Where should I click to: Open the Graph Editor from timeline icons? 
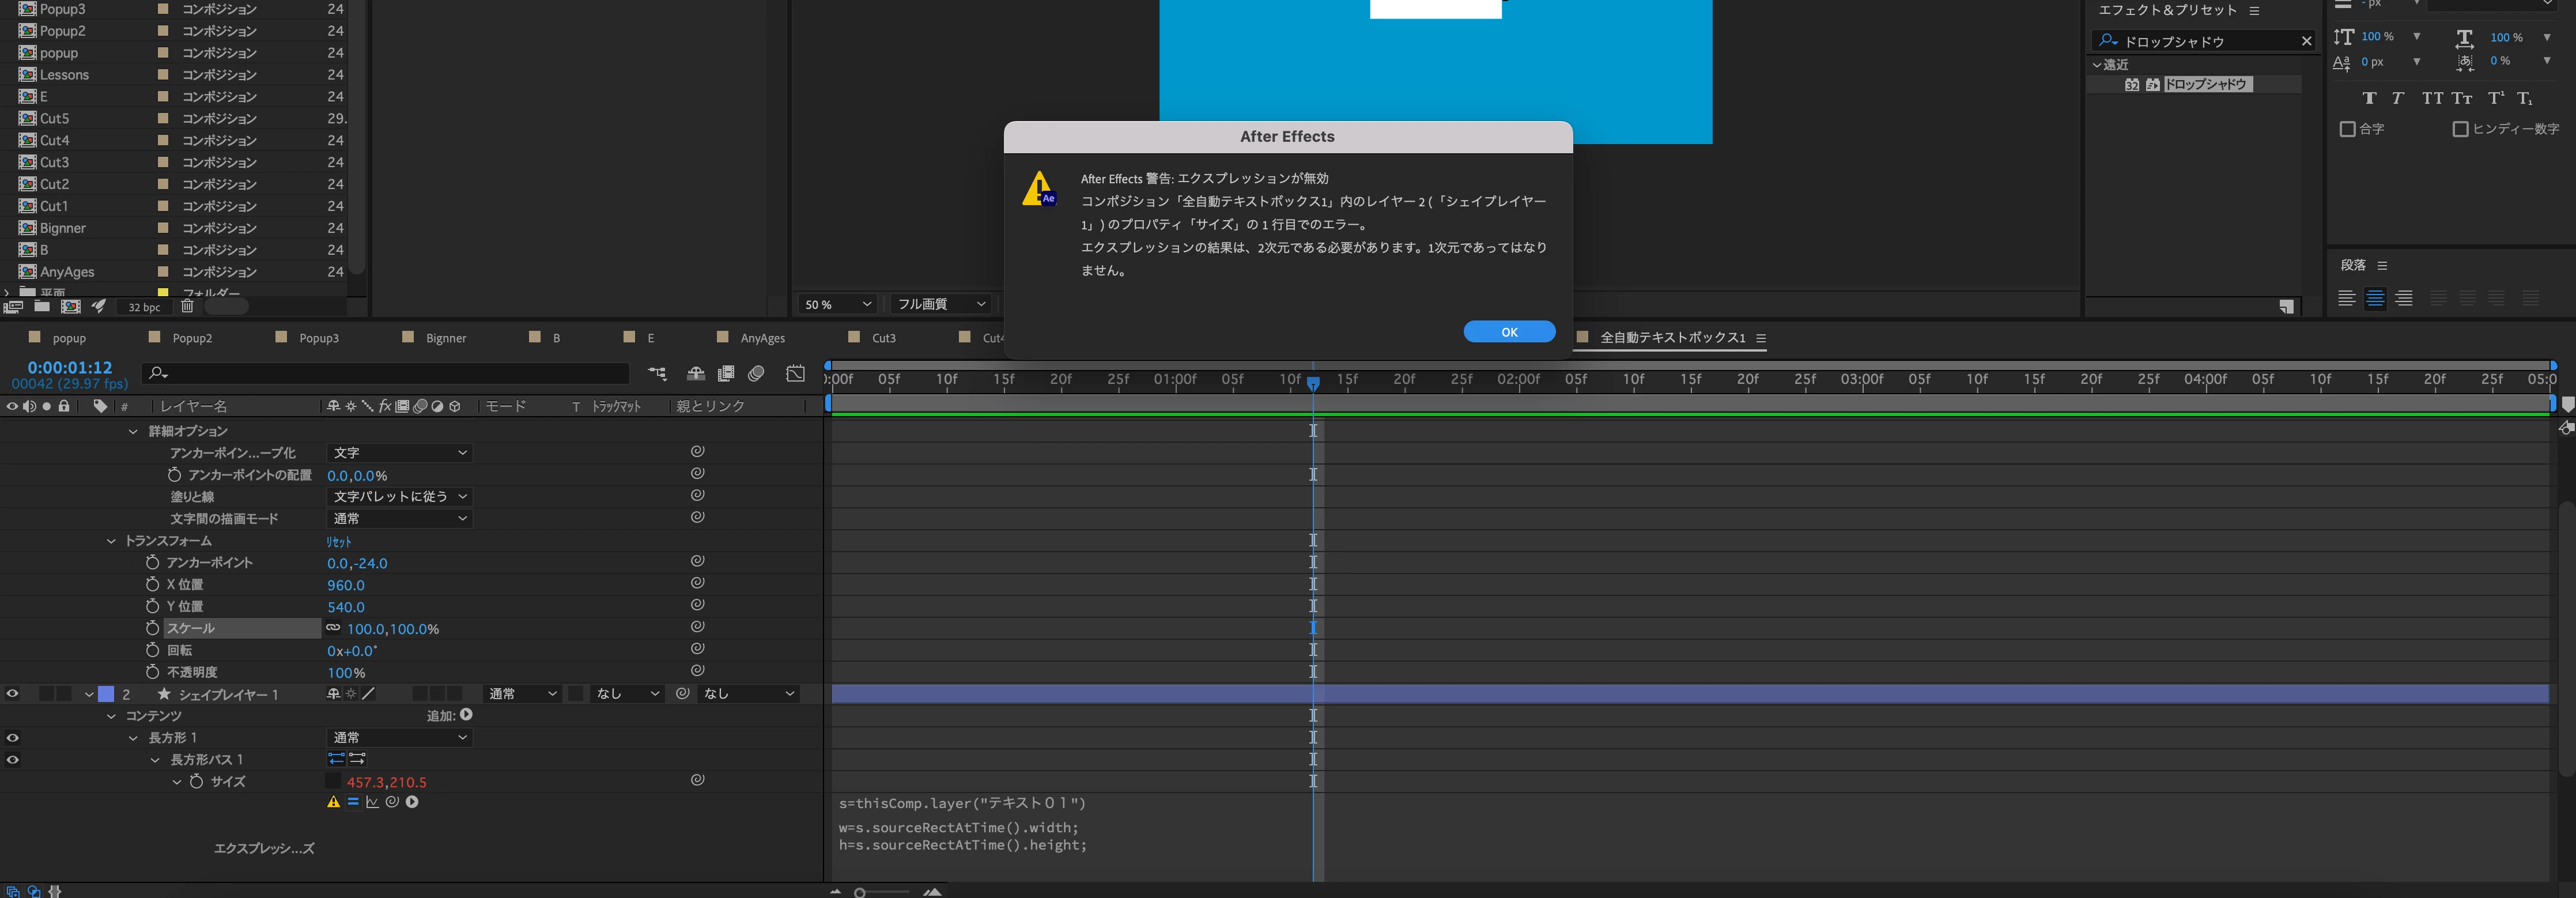tap(795, 373)
